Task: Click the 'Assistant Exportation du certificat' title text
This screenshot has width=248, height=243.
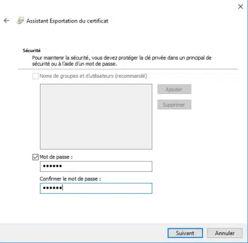Action: tap(67, 21)
